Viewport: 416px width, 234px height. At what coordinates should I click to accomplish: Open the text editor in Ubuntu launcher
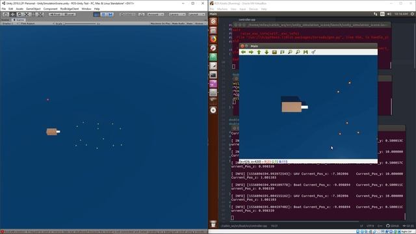click(213, 66)
